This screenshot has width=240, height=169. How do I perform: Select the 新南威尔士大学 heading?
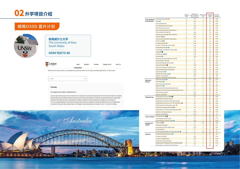coord(58,39)
